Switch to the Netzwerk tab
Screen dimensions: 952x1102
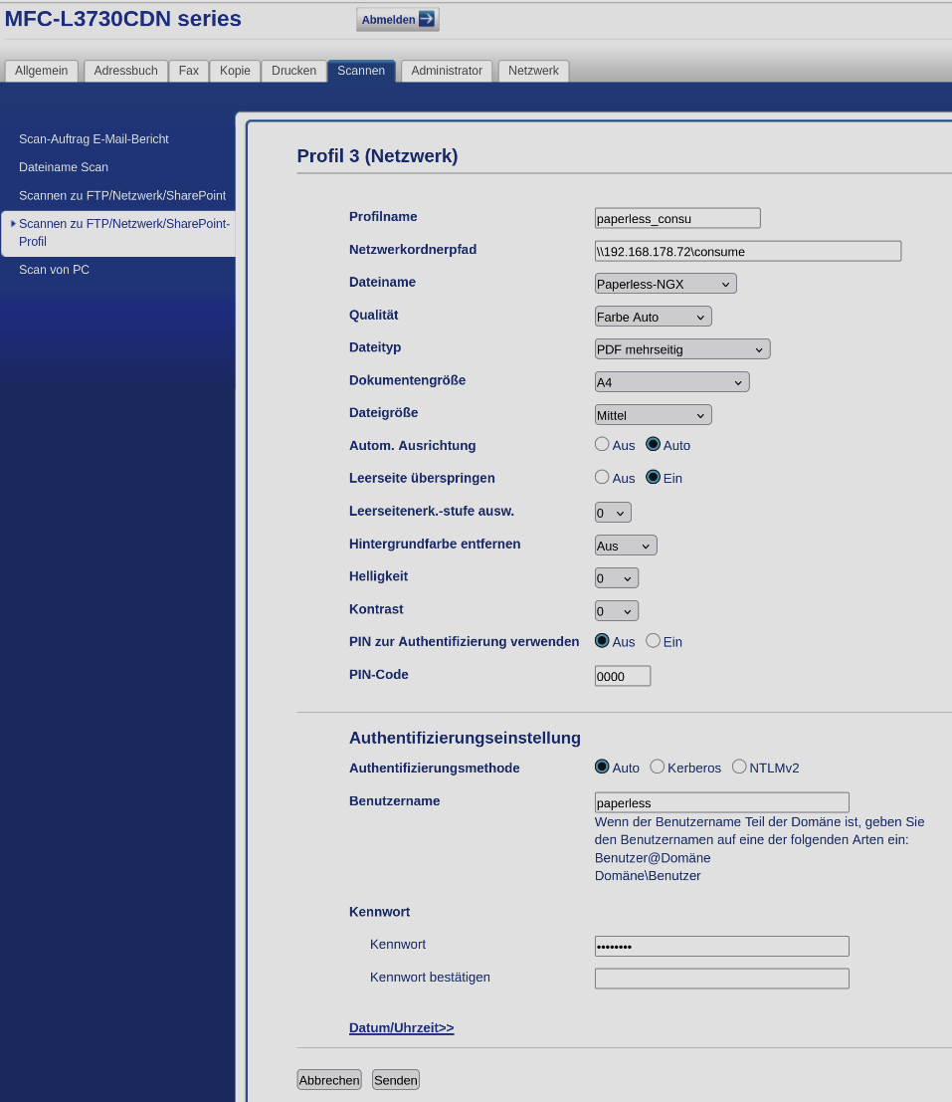pos(533,71)
